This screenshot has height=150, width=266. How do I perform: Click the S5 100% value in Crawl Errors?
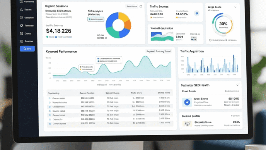[x=234, y=98]
